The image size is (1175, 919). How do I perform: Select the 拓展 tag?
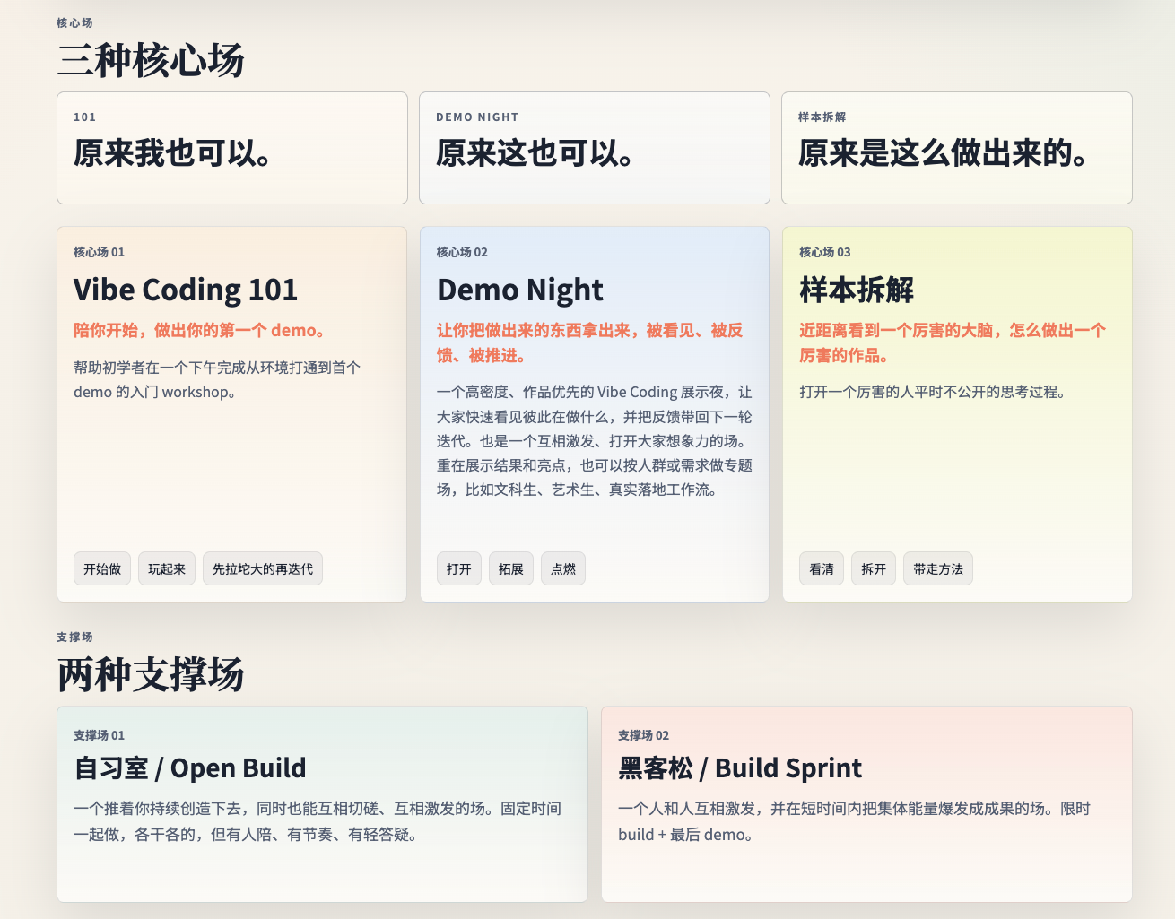click(x=511, y=569)
